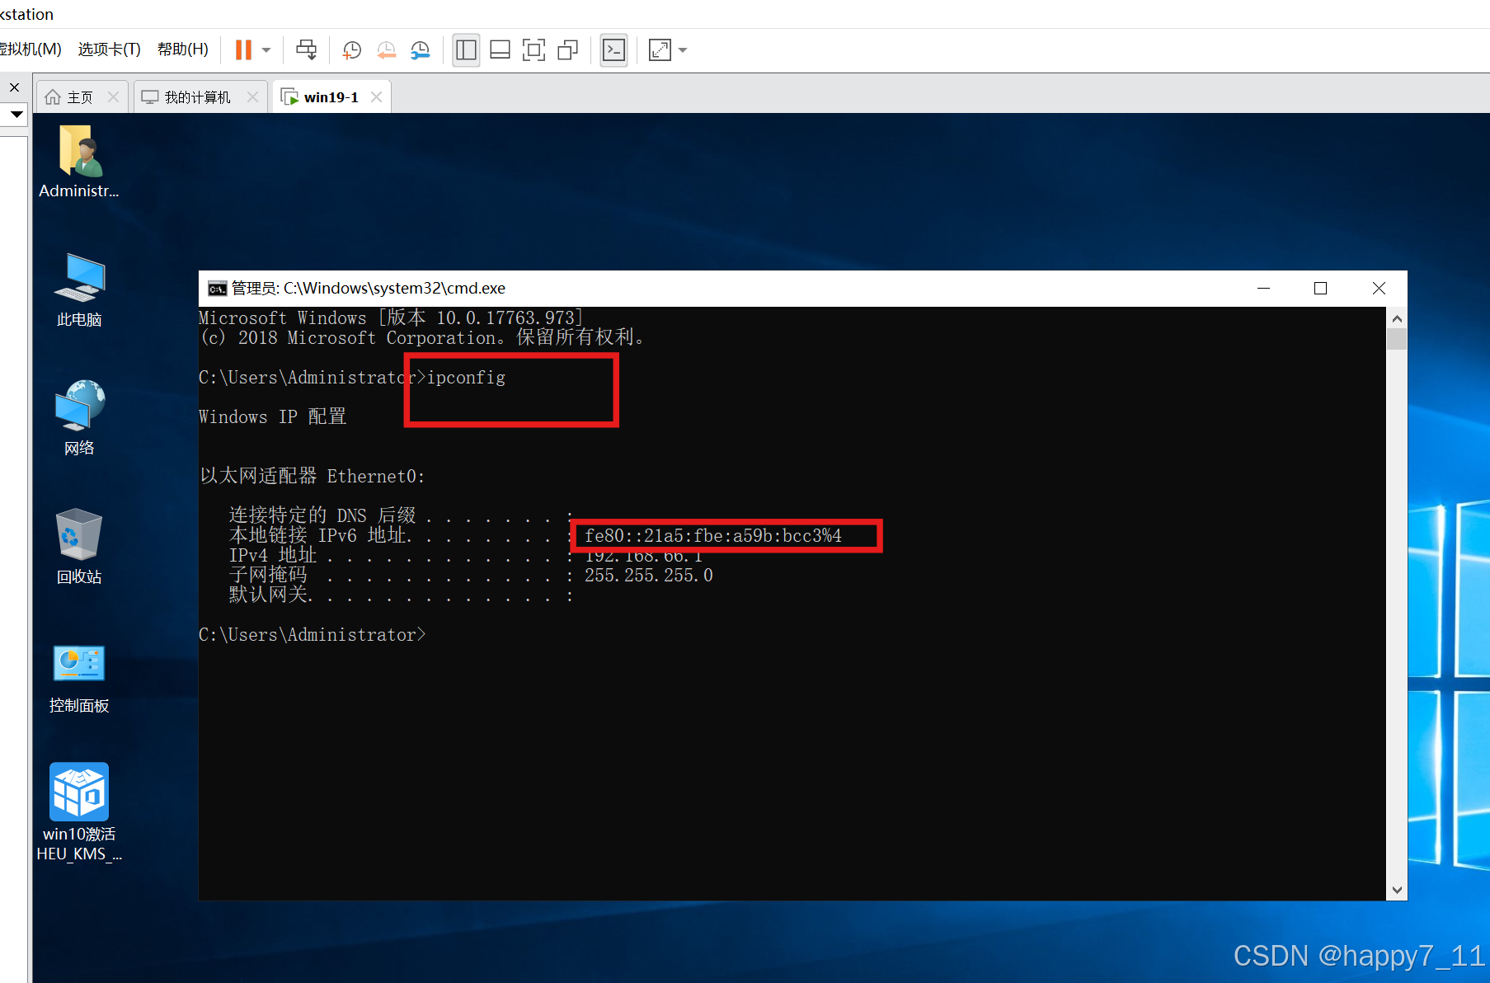Screen dimensions: 1490x983
Task: Take a snapshot of the VM
Action: (352, 50)
